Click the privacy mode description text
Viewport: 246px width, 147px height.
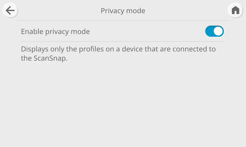tap(118, 54)
